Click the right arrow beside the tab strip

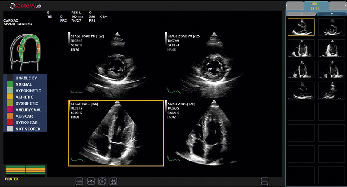pos(346,6)
